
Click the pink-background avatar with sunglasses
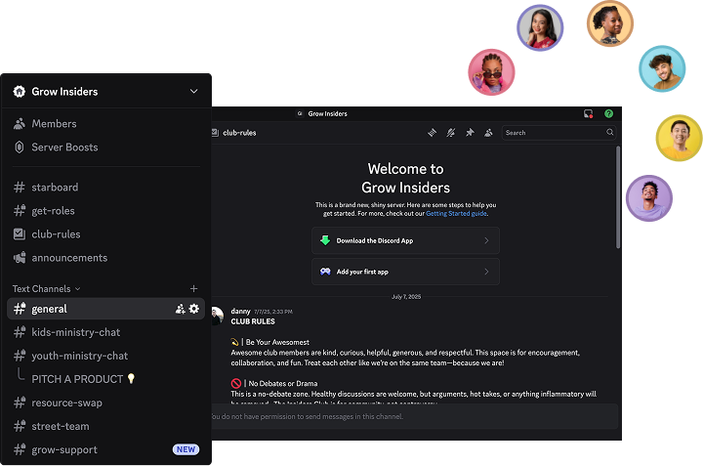point(491,72)
